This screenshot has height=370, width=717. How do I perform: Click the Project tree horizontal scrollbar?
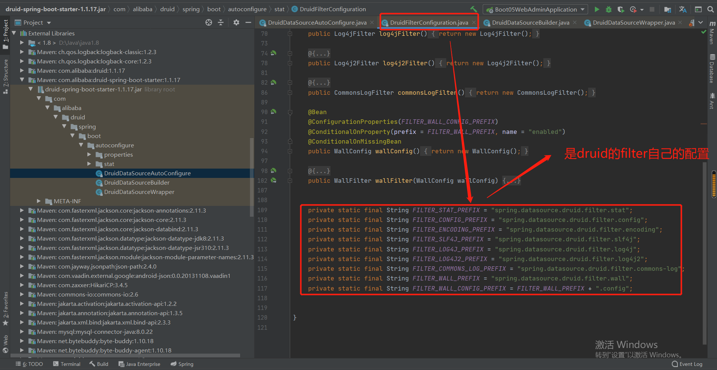tap(125, 355)
